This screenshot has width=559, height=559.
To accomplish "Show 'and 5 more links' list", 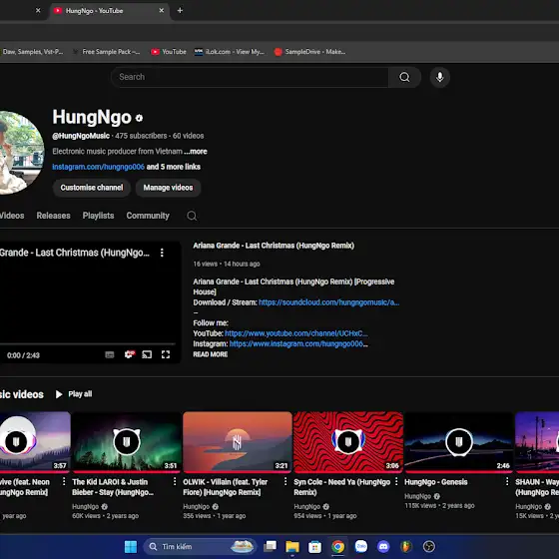I will click(174, 167).
